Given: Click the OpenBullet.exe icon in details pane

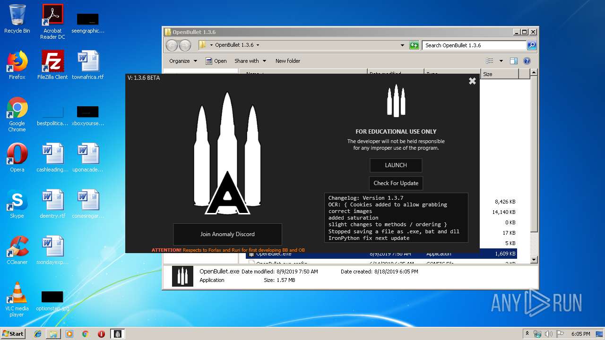Looking at the screenshot, I should click(x=182, y=276).
